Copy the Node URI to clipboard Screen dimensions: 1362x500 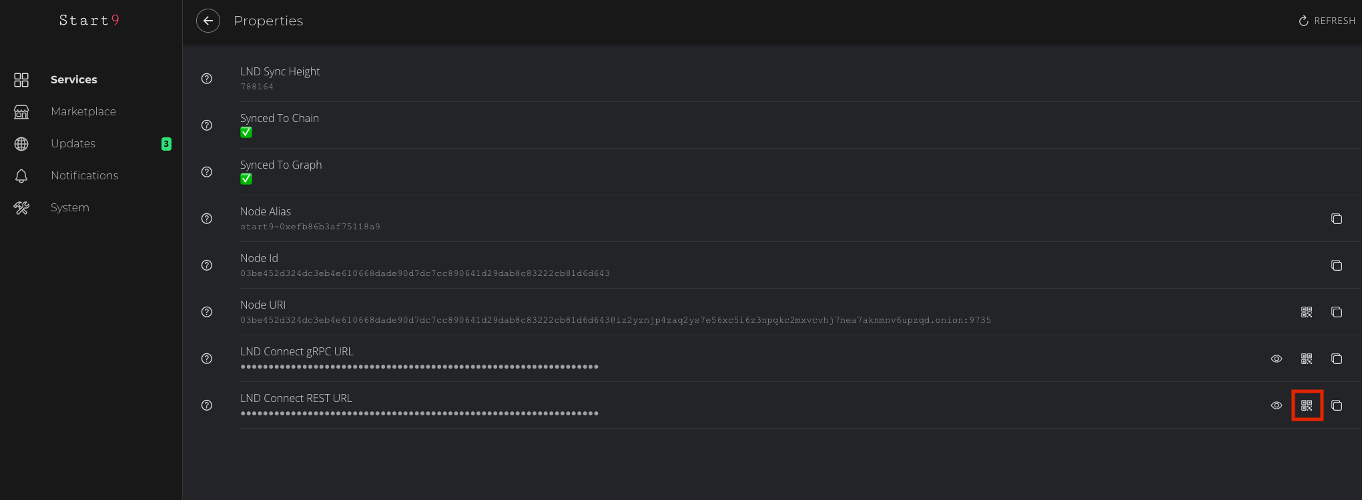[1337, 312]
